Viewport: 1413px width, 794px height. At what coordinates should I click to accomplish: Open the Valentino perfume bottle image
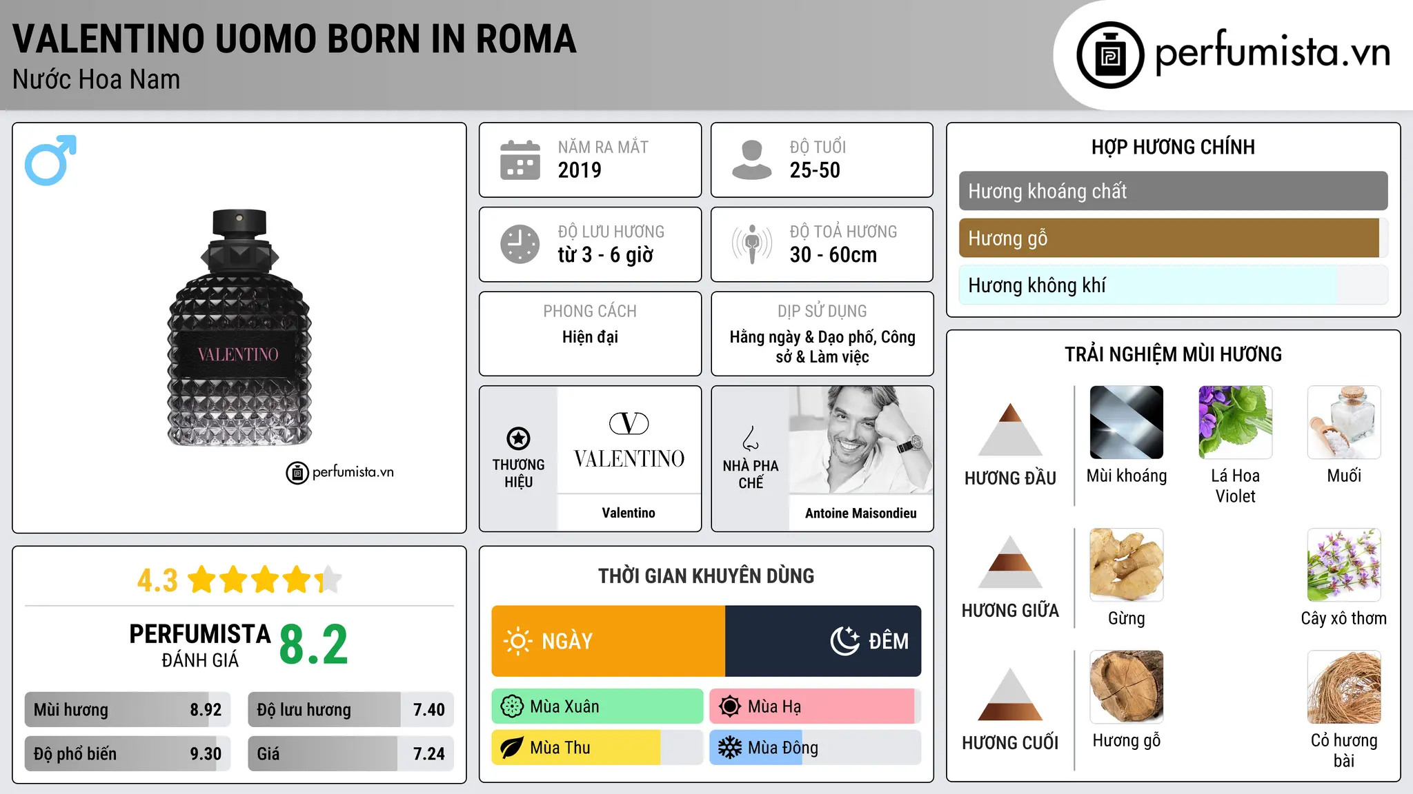coord(239,327)
